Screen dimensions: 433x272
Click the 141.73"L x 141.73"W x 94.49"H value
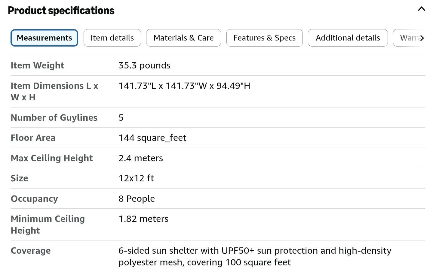click(184, 86)
